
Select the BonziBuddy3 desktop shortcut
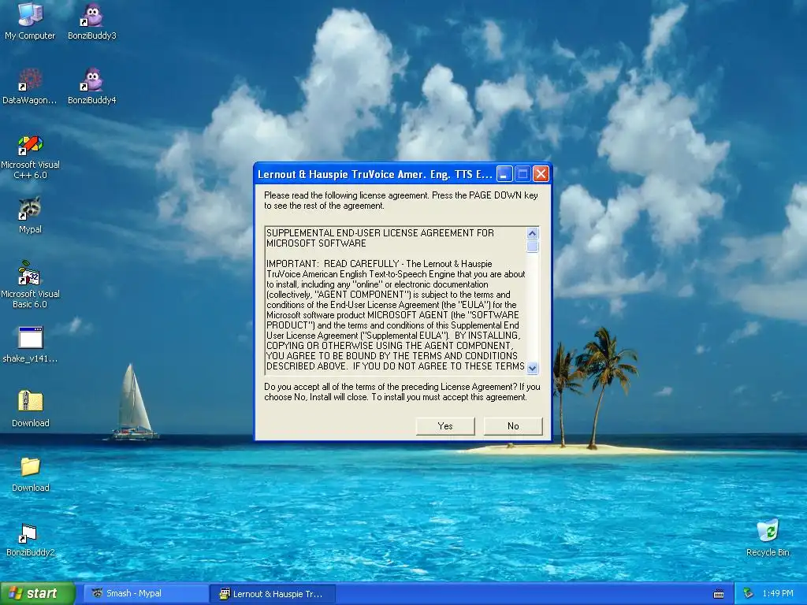(x=92, y=20)
